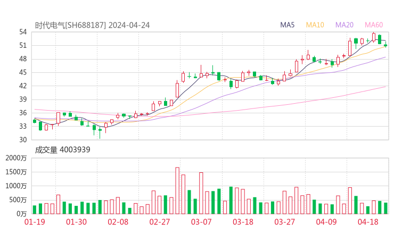Click the 45 price axis label

[23, 72]
